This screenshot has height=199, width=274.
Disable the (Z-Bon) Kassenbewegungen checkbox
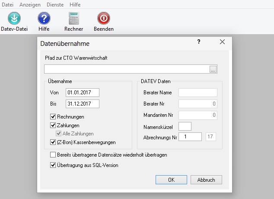[53, 142]
